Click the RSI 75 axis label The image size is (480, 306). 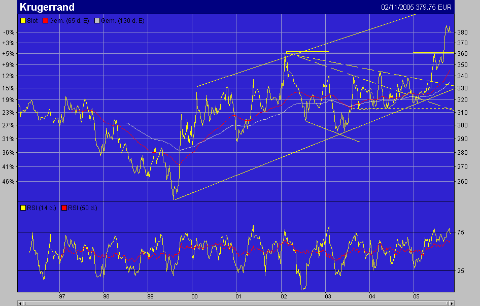(461, 232)
